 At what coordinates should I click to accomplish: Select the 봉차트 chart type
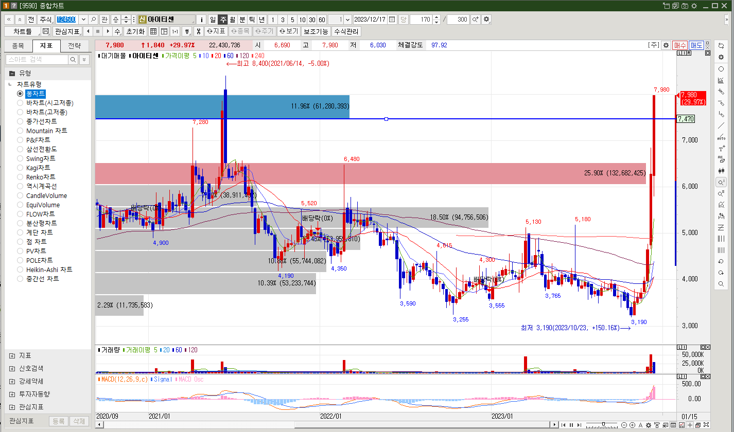[31, 94]
